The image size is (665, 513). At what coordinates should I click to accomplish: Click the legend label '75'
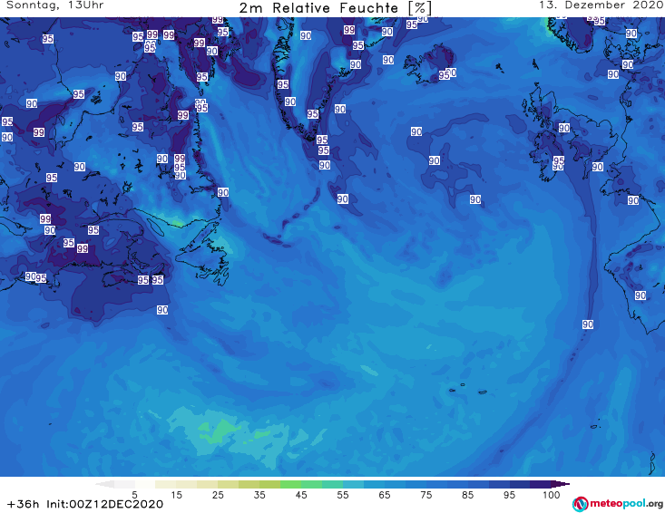click(x=425, y=495)
